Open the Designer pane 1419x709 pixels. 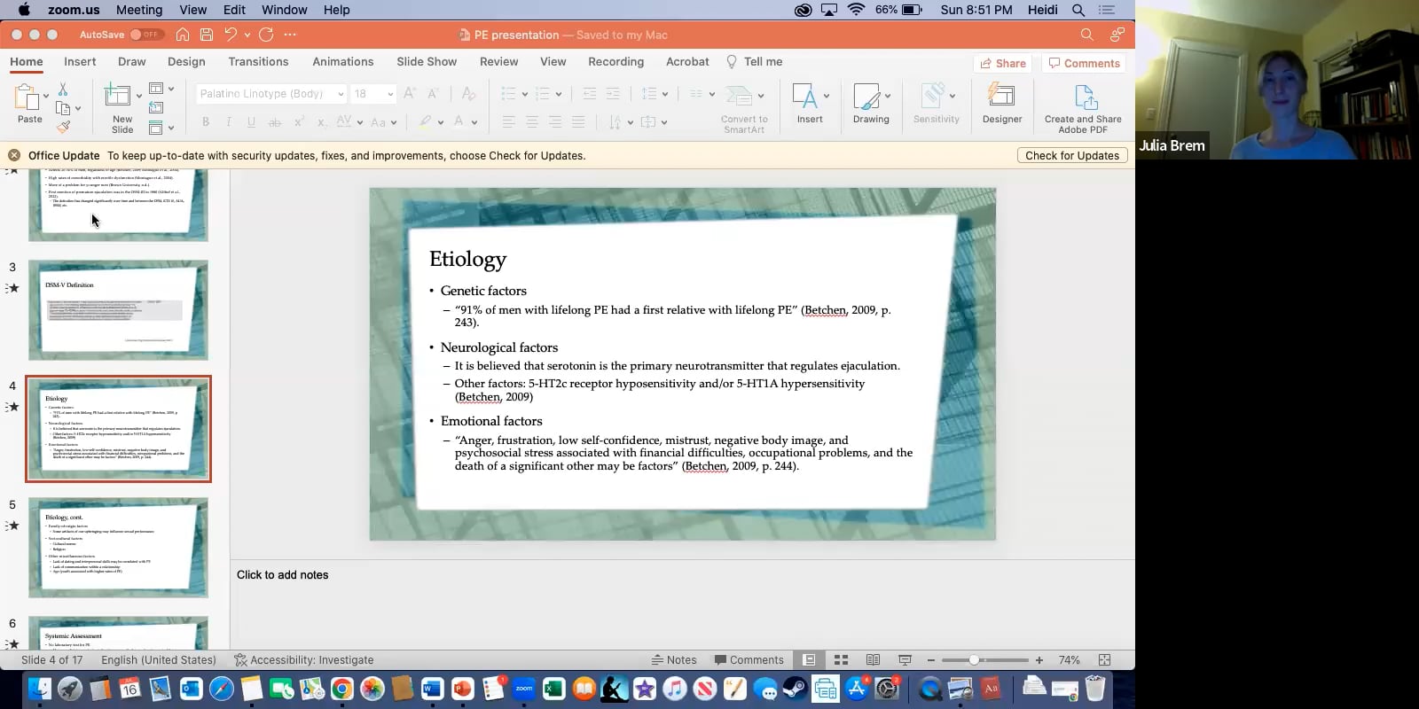[1002, 104]
